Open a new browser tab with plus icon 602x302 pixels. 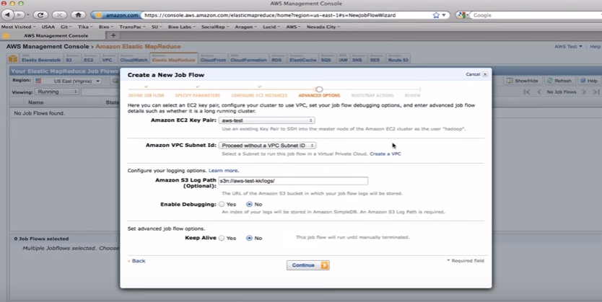coord(113,35)
